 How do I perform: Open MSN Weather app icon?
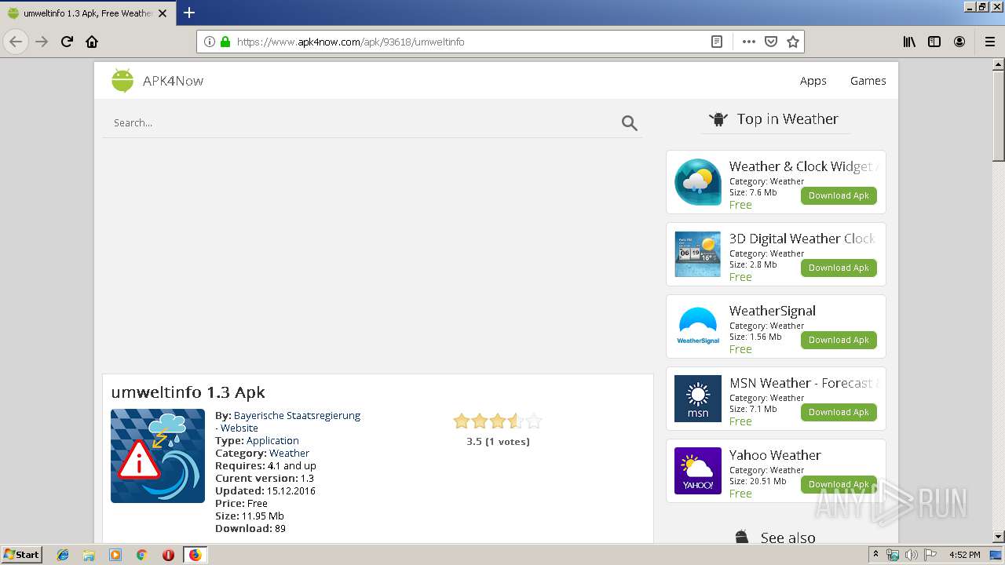click(x=698, y=399)
